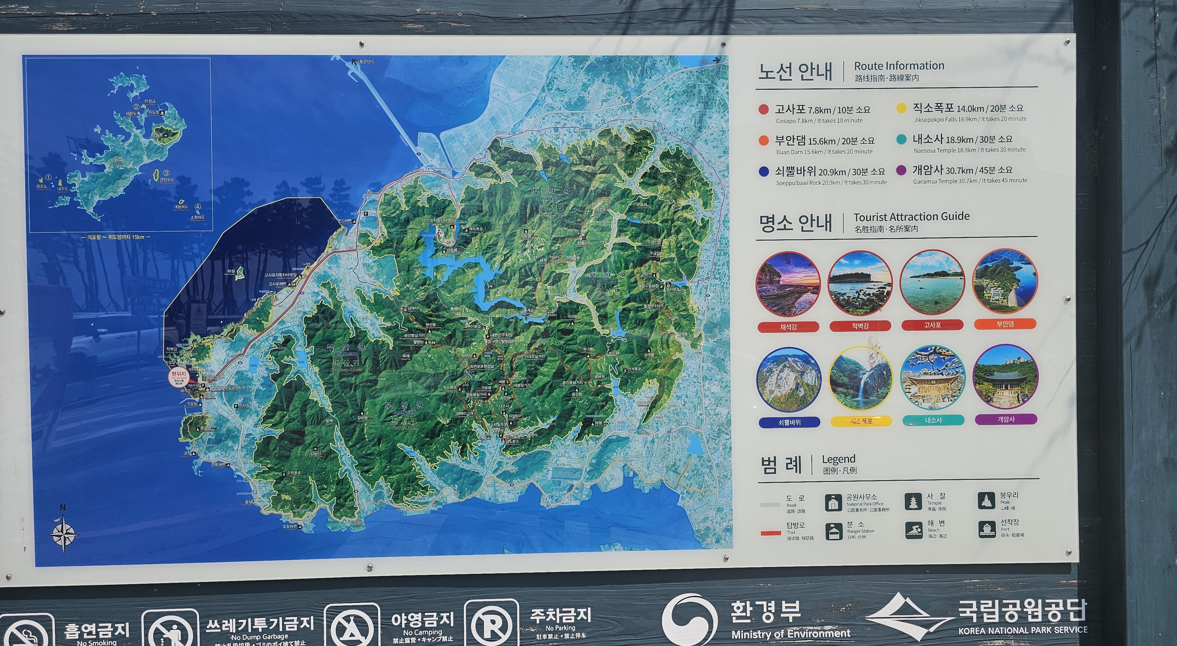Click the Peak mountain legend icon
Screen dimensions: 1177x646
(x=986, y=501)
